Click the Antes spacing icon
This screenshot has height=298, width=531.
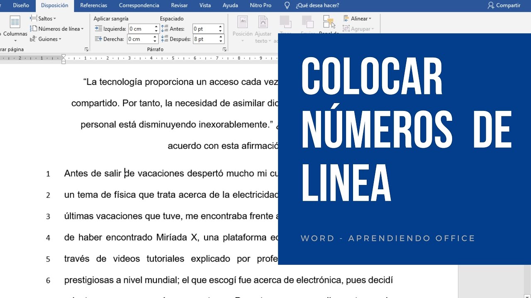[164, 29]
